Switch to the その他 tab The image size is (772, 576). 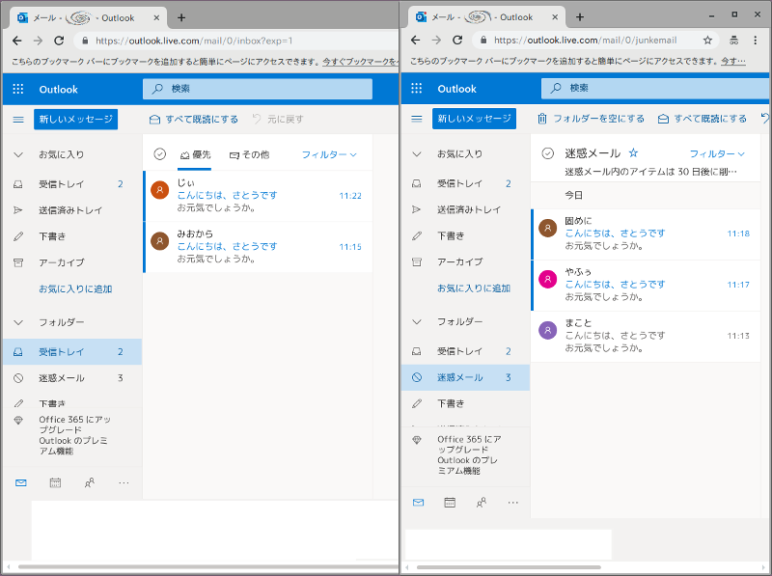249,154
